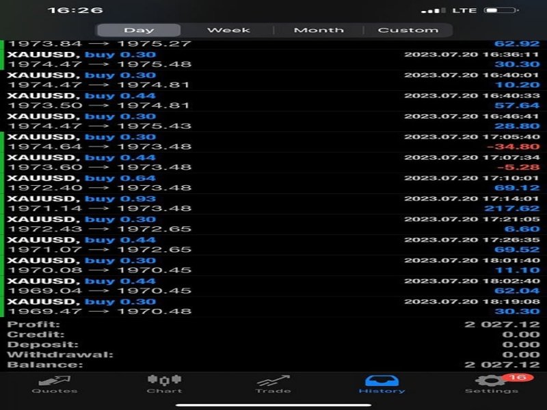
Task: Open the trade closed at 17:05:40
Action: 273,142
